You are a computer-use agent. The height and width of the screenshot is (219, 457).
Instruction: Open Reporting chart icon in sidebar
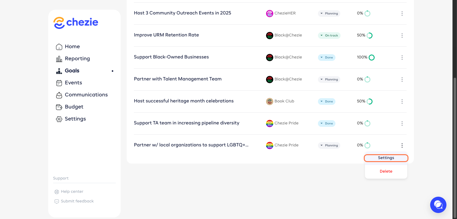click(59, 59)
